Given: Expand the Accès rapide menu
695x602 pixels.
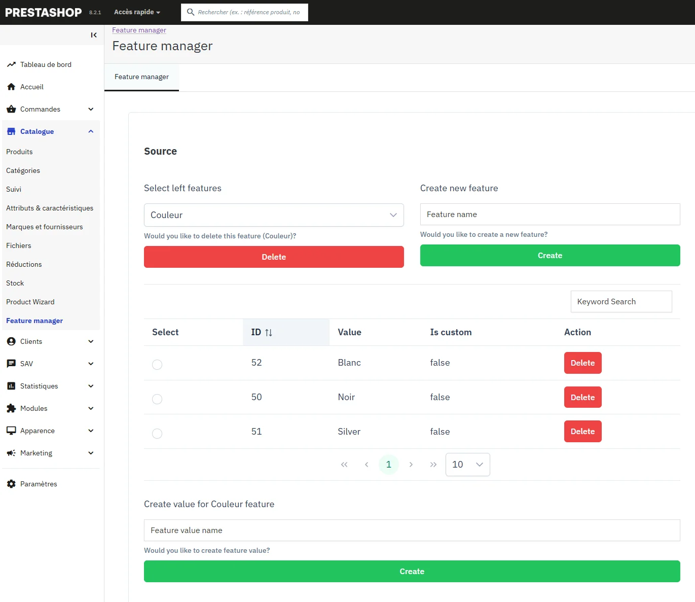Looking at the screenshot, I should (136, 12).
